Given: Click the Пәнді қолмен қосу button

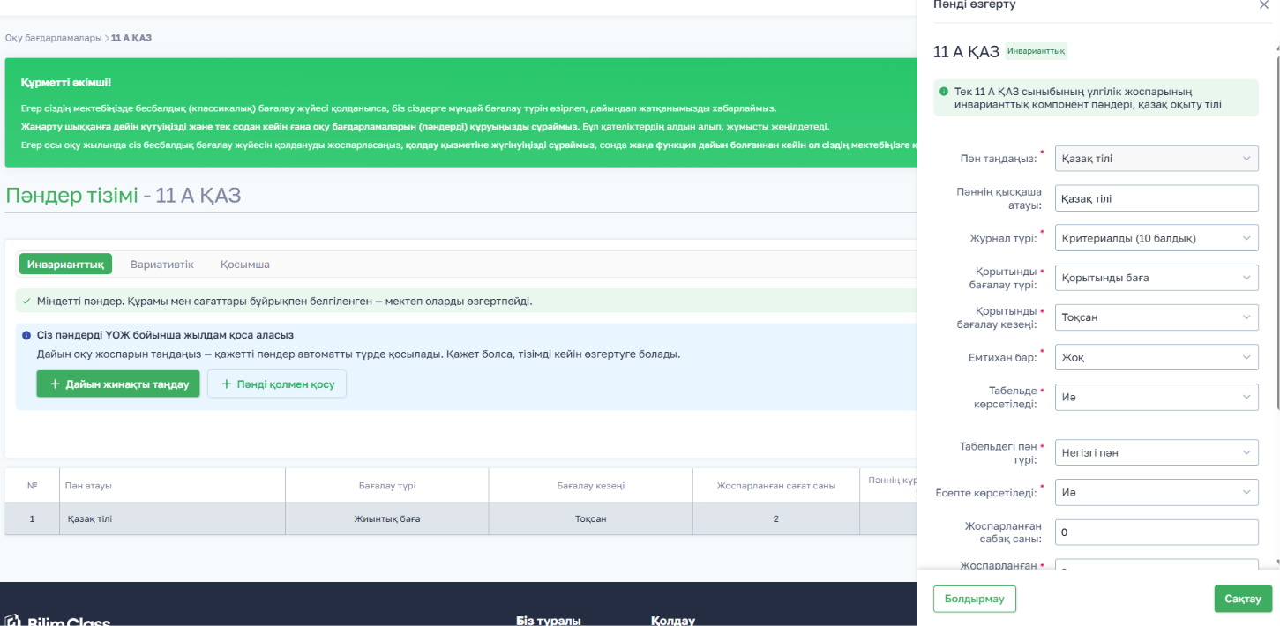Looking at the screenshot, I should (277, 384).
